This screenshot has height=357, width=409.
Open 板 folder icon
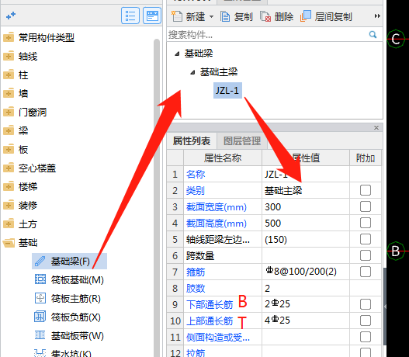click(9, 150)
